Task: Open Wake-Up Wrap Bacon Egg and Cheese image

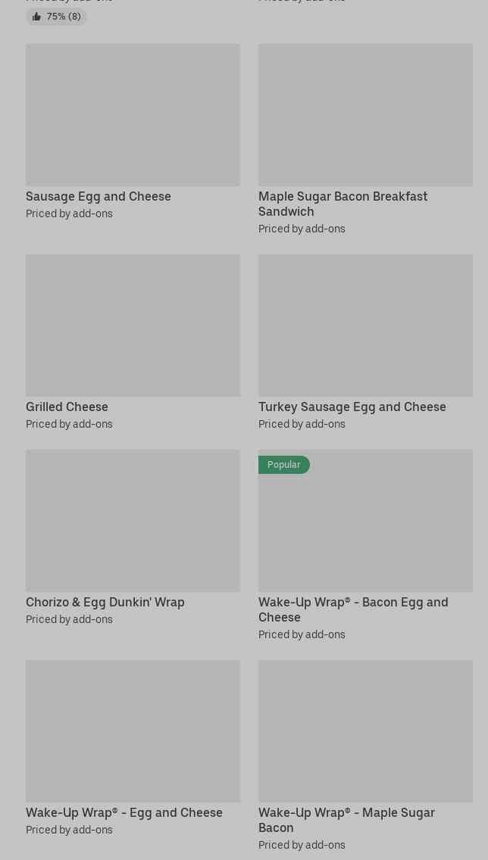Action: [x=365, y=521]
